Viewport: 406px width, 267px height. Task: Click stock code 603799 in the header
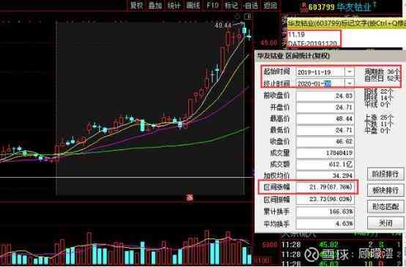pos(322,7)
